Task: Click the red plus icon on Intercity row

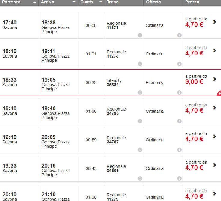Action: 219,94
